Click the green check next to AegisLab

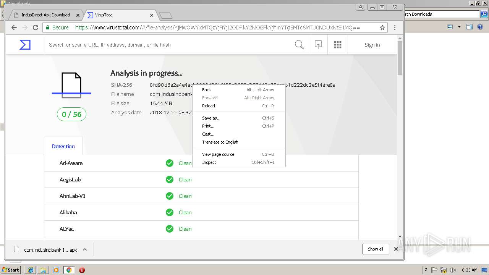pos(170,180)
